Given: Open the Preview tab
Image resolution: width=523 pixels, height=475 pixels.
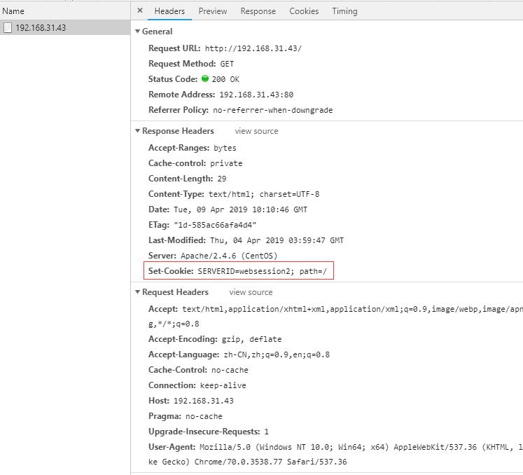Looking at the screenshot, I should [x=212, y=11].
